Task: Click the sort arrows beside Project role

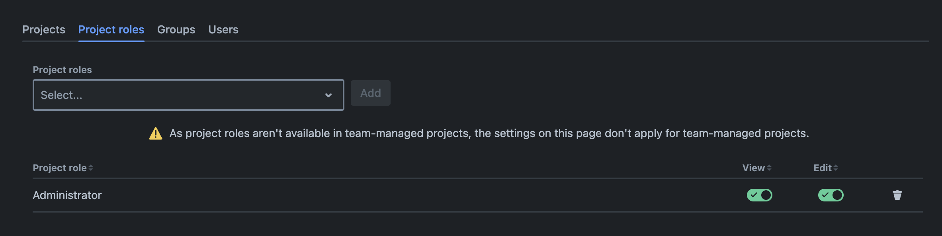Action: (x=91, y=168)
